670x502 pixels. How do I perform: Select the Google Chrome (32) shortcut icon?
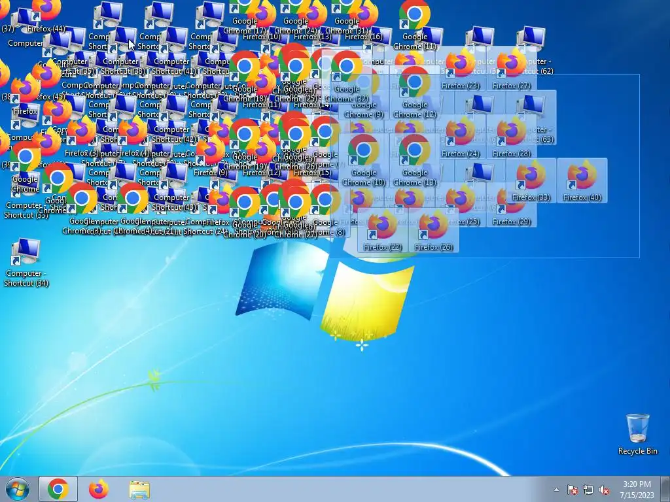tap(347, 76)
